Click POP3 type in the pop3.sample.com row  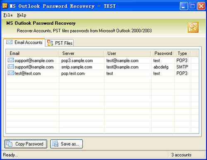(182, 61)
